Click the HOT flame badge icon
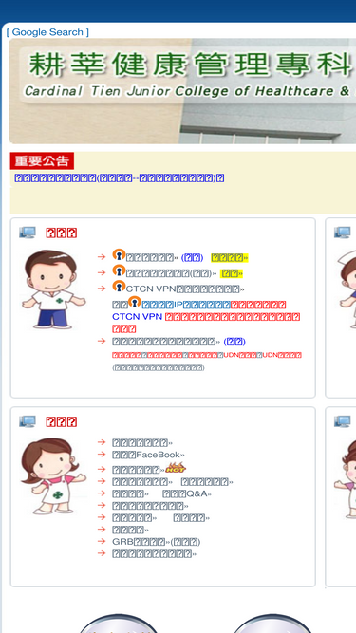 pyautogui.click(x=176, y=468)
